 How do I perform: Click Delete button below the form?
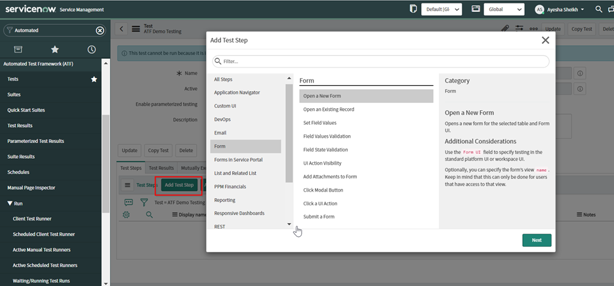pyautogui.click(x=186, y=150)
